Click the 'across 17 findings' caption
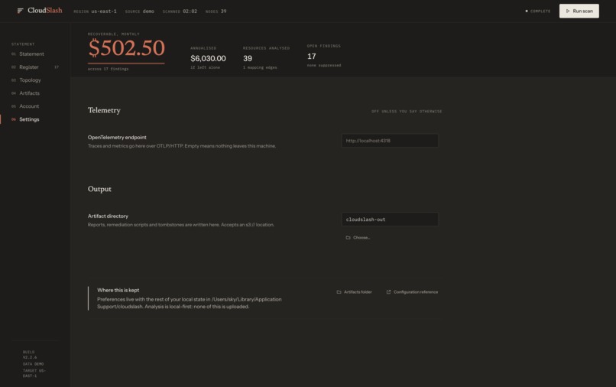 108,70
